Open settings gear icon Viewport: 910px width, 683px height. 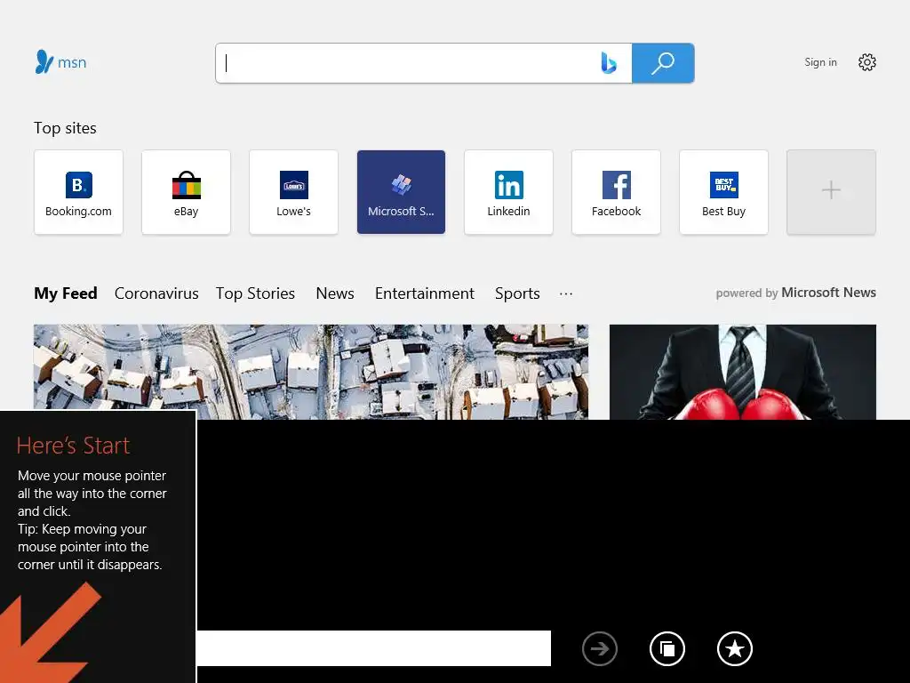[867, 62]
